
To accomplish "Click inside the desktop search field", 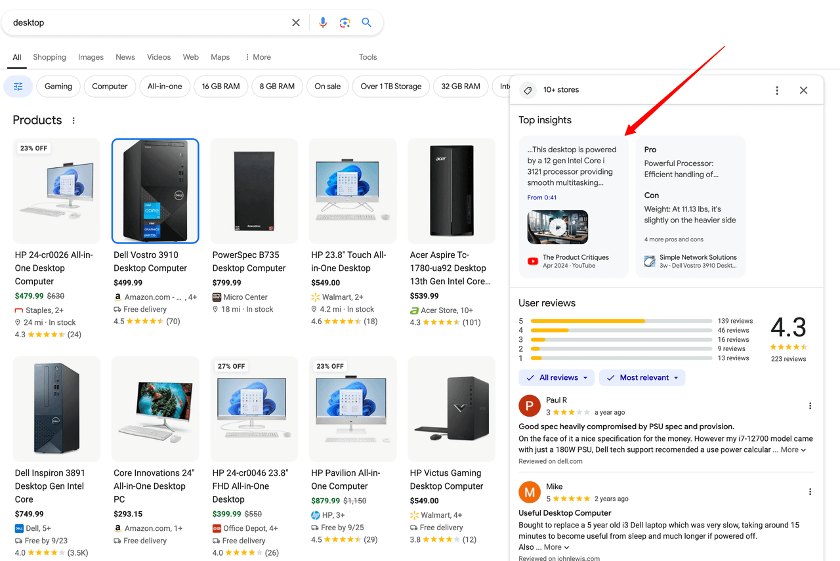I will [x=148, y=23].
